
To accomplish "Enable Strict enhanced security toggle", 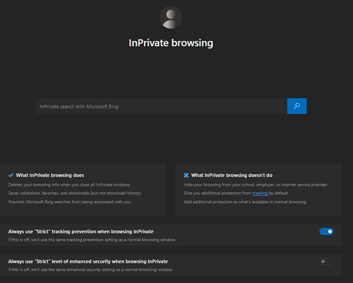I will pos(326,261).
